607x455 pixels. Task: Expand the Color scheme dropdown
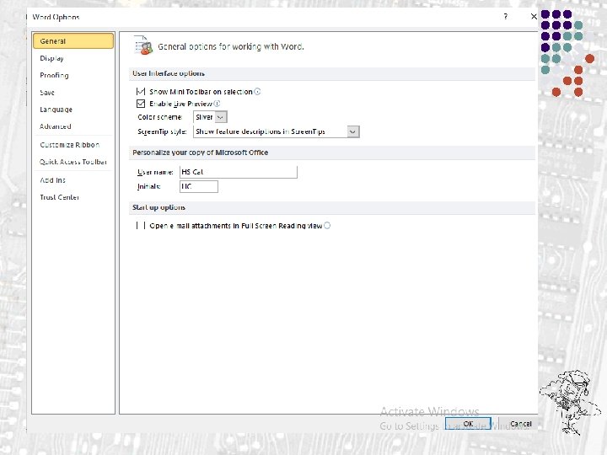click(x=220, y=117)
